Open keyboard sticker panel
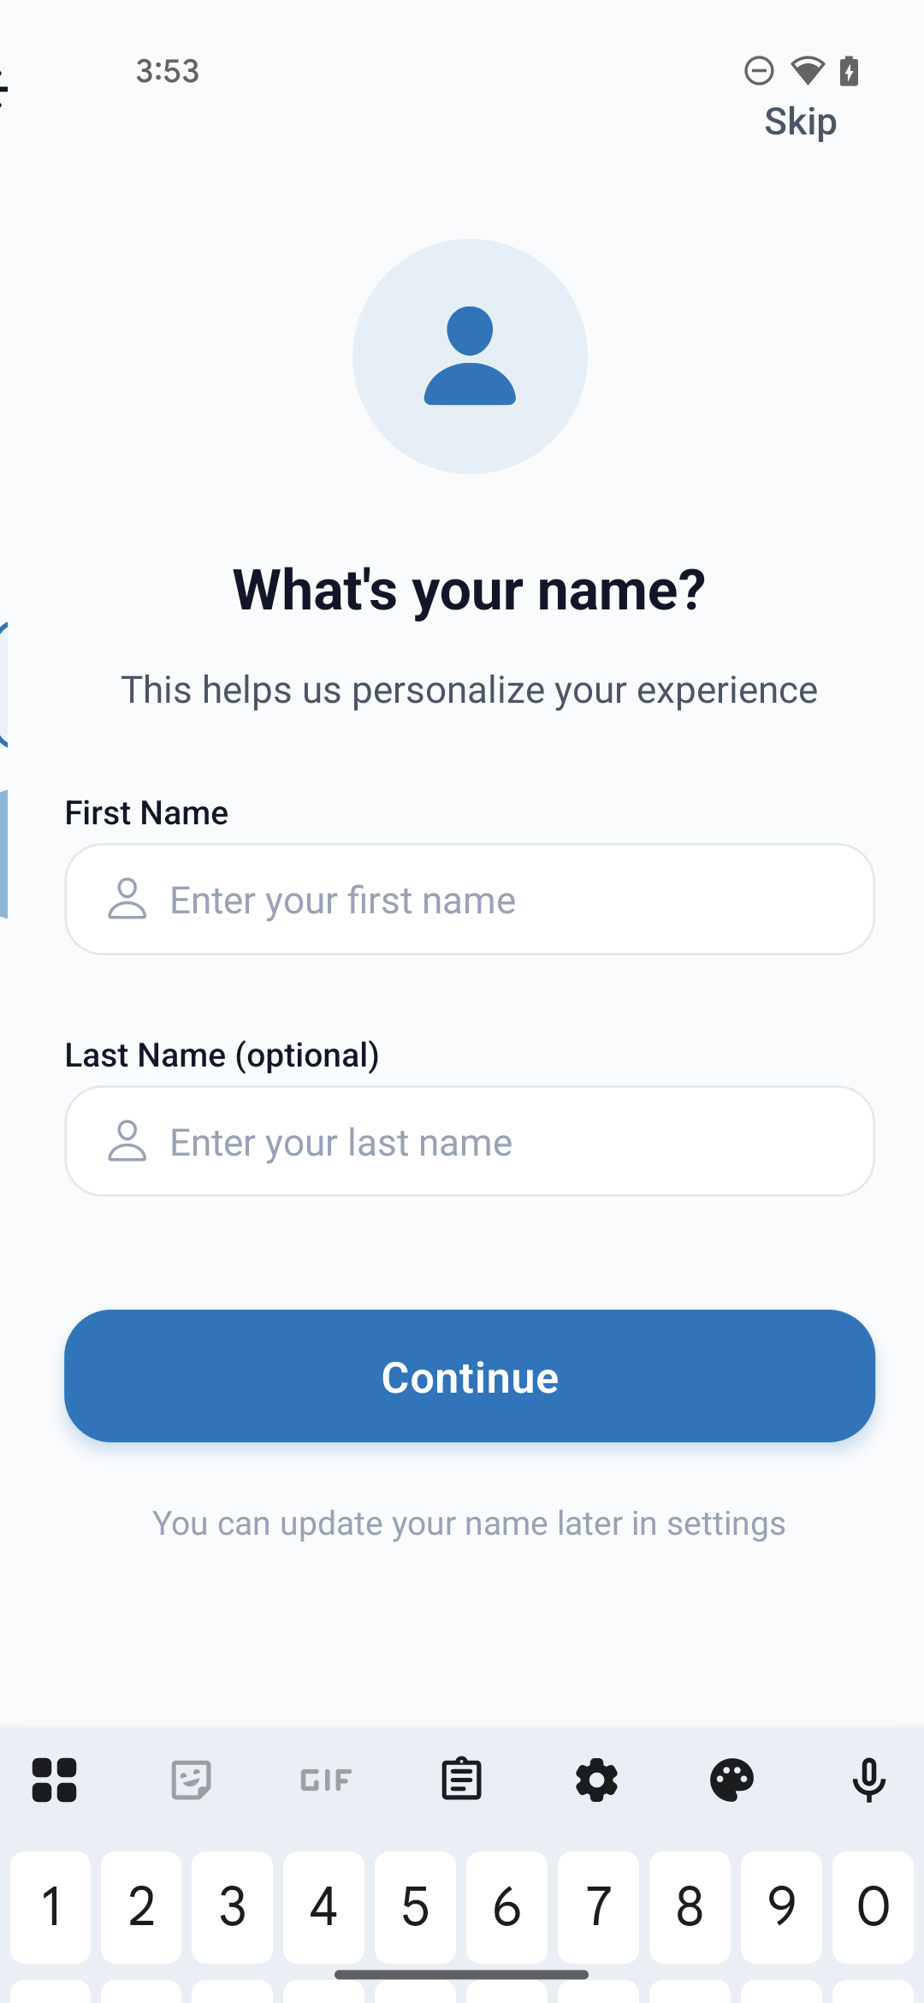924x2003 pixels. pos(191,1780)
